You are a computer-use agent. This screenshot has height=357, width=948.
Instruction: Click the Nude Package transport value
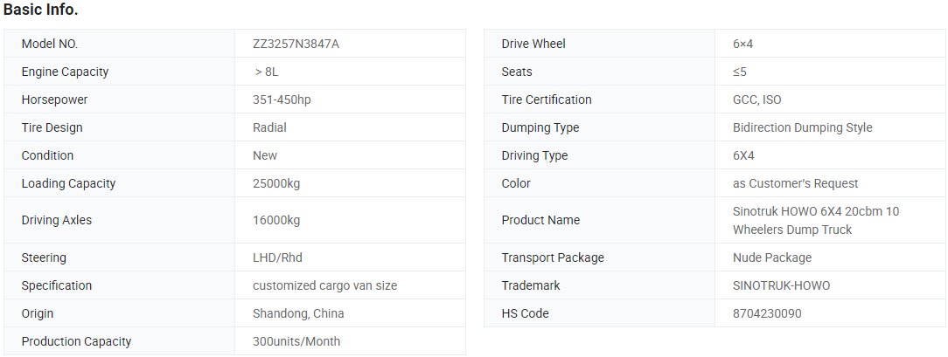click(772, 257)
